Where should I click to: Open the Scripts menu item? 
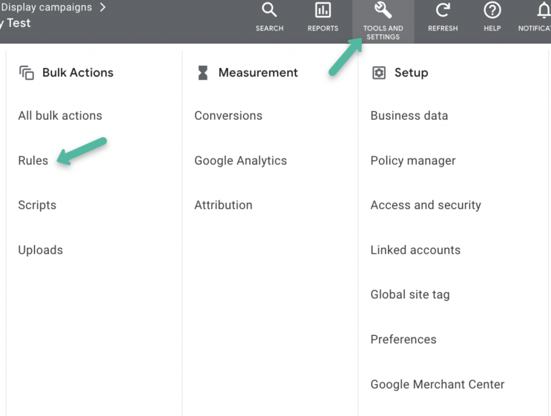[x=37, y=205]
